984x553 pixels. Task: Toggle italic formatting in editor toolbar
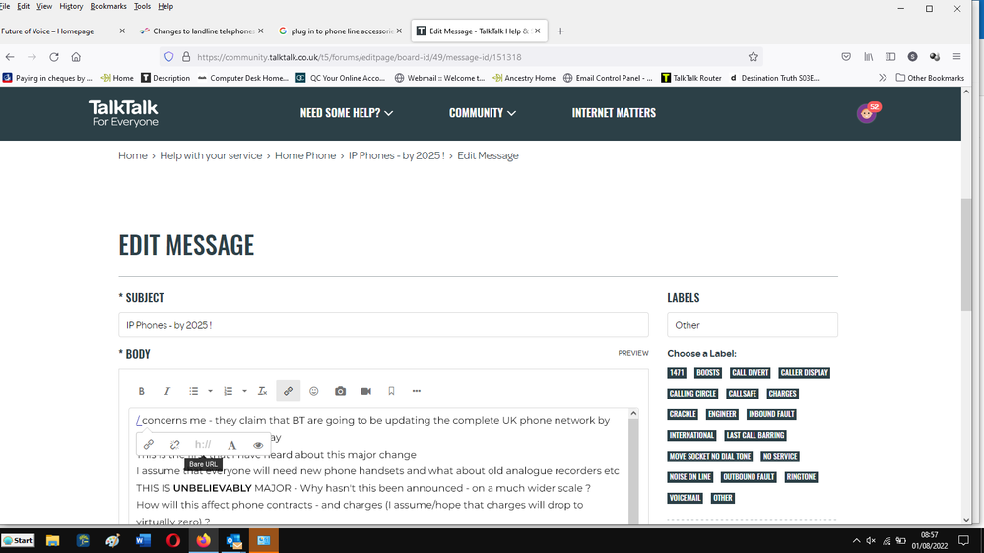(166, 391)
